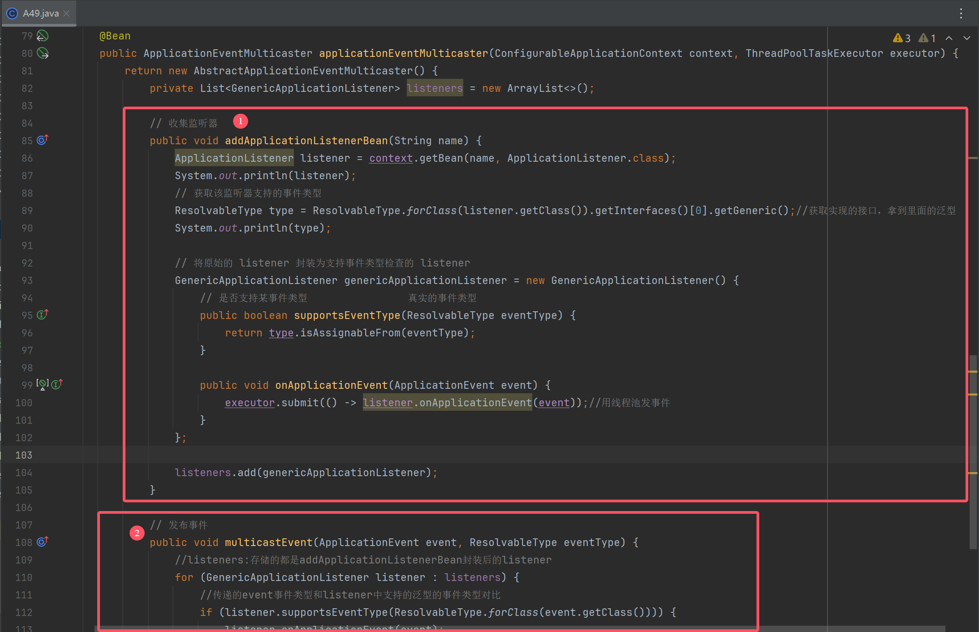
Task: Click the Java class icon on A49.java tab
Action: point(12,13)
